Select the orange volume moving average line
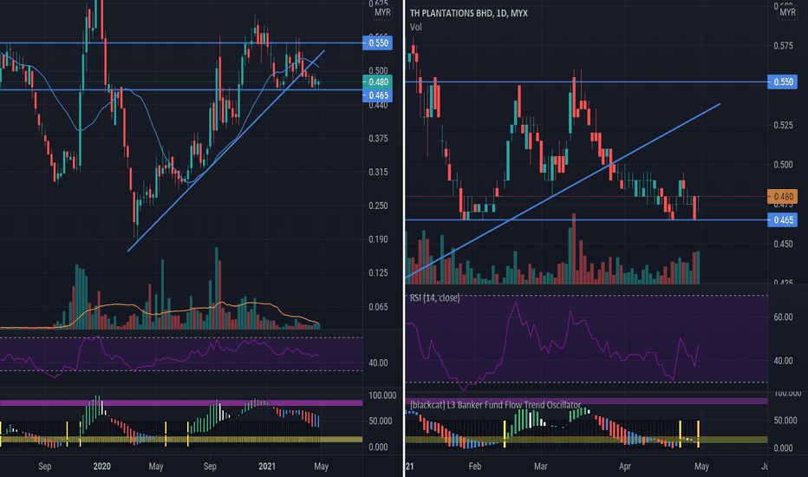Viewport: 808px width, 477px height. click(160, 314)
